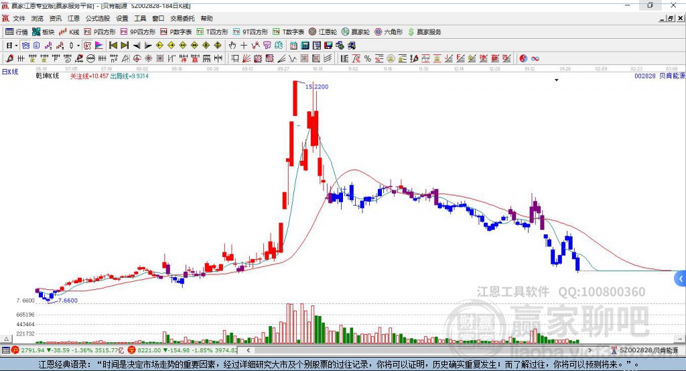Select the target circle crosshair tool
The image size is (686, 371).
click(137, 58)
